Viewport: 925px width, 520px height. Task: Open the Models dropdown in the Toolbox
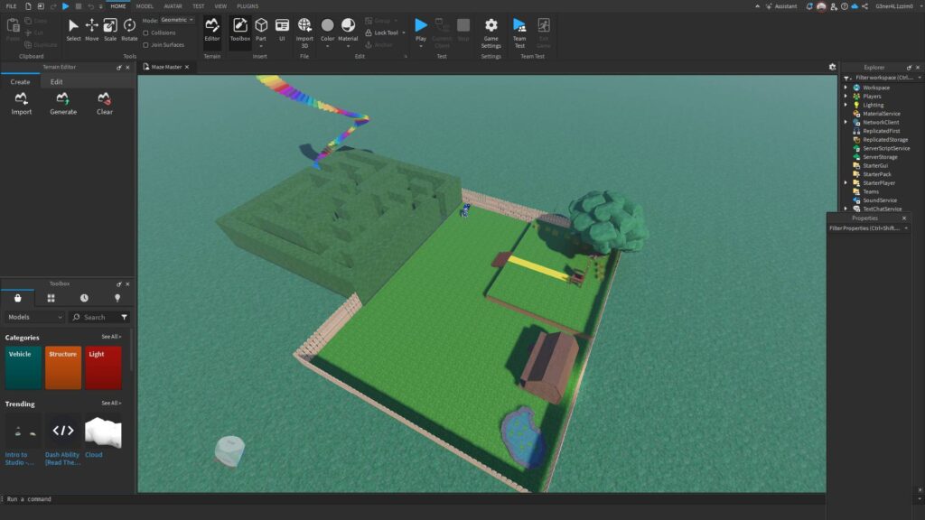(x=33, y=317)
